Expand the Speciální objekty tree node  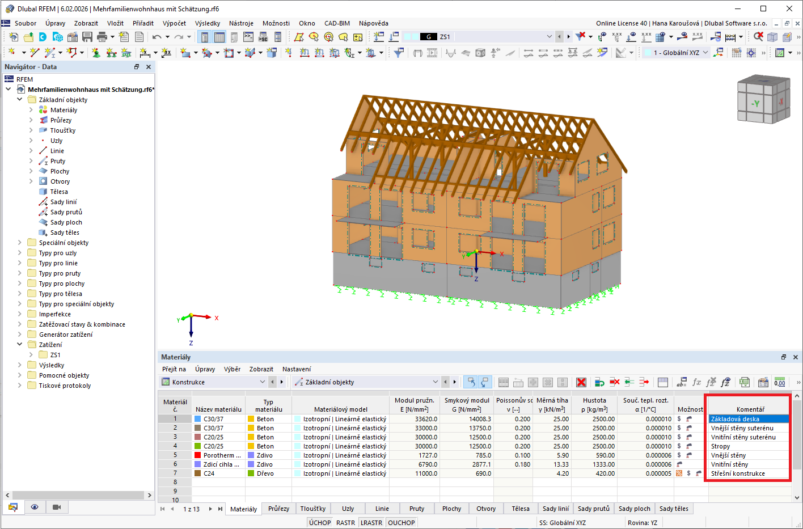point(20,243)
